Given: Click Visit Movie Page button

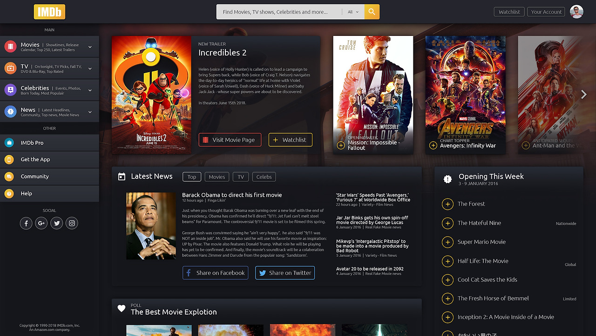Looking at the screenshot, I should 230,140.
